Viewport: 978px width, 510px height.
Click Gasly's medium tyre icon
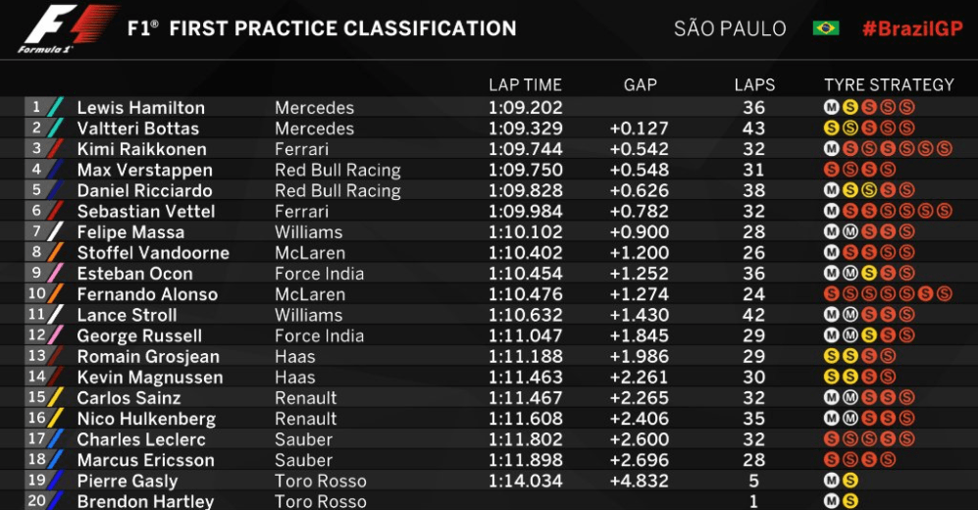(x=831, y=481)
